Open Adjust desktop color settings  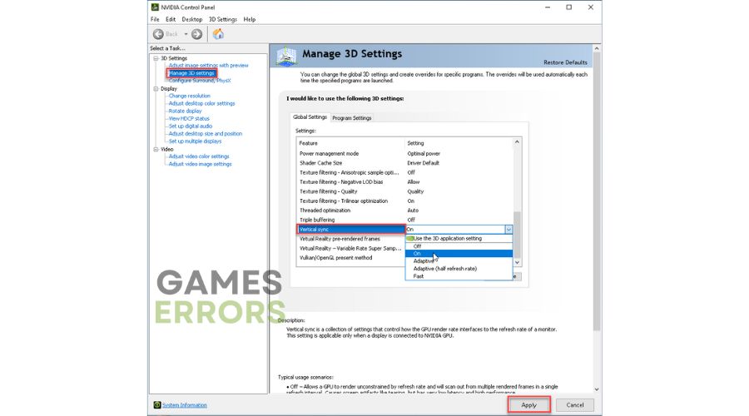tap(201, 104)
